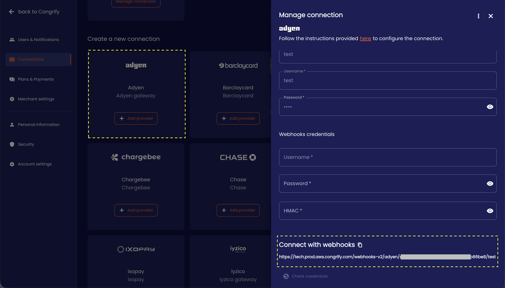Click the Adyen logo in the Manage connection panel
505x288 pixels.
click(x=289, y=28)
